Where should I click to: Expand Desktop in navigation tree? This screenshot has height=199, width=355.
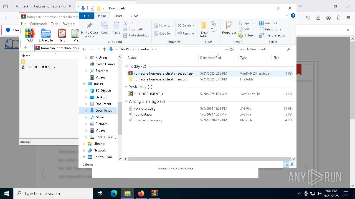86,97
